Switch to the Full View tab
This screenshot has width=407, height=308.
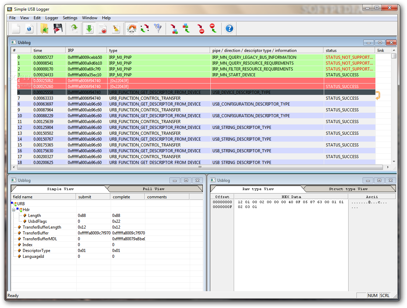154,189
